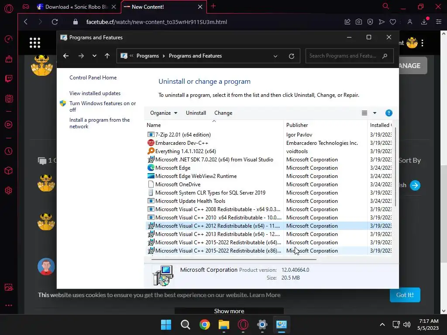This screenshot has width=447, height=335.
Task: Select Visual C++ 2015-2022 Redistributable (x86) entry
Action: pos(268,251)
